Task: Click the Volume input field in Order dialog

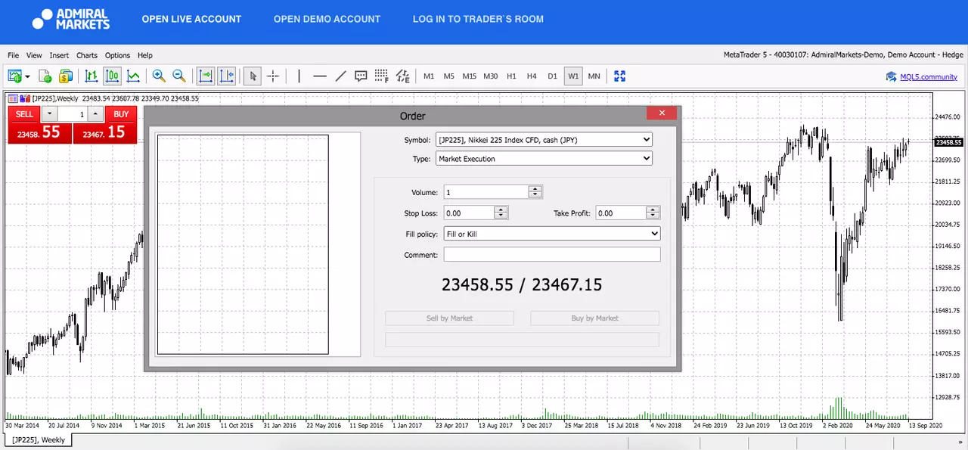Action: (486, 192)
